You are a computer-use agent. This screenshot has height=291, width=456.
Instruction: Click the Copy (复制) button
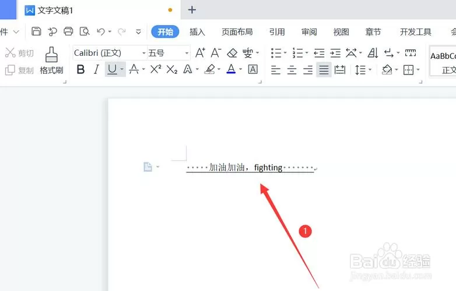(x=19, y=70)
